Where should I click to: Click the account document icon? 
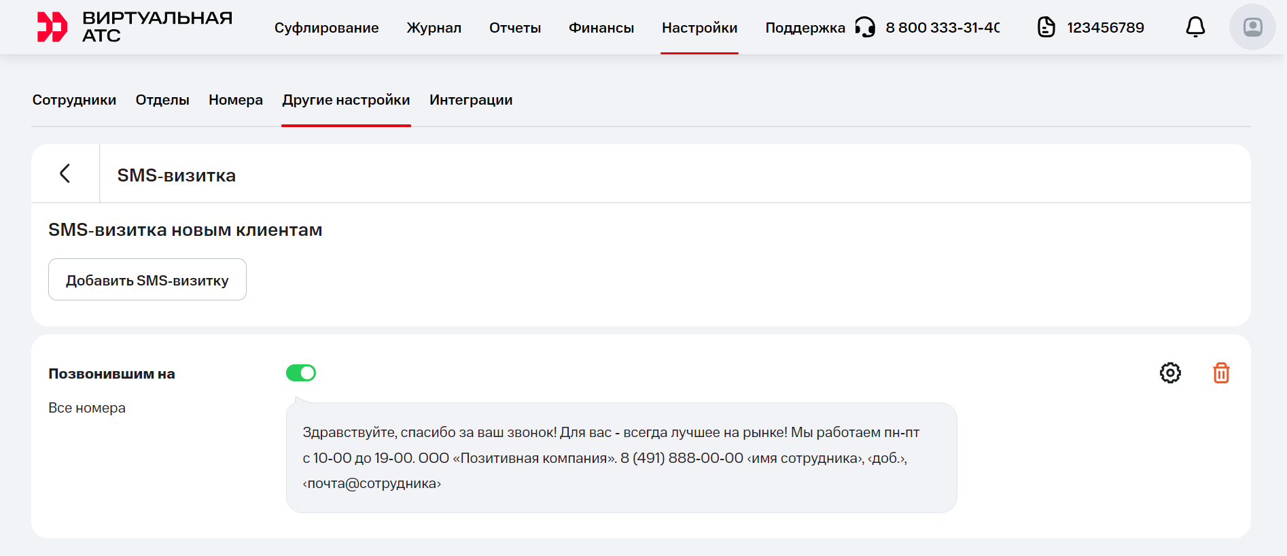1046,27
